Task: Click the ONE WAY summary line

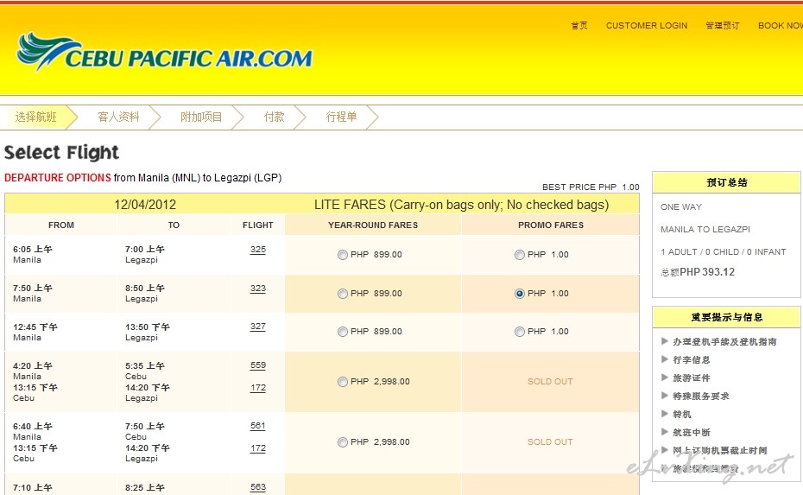Action: 681,207
